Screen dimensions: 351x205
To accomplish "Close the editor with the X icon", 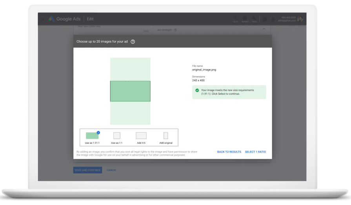I will (x=43, y=19).
